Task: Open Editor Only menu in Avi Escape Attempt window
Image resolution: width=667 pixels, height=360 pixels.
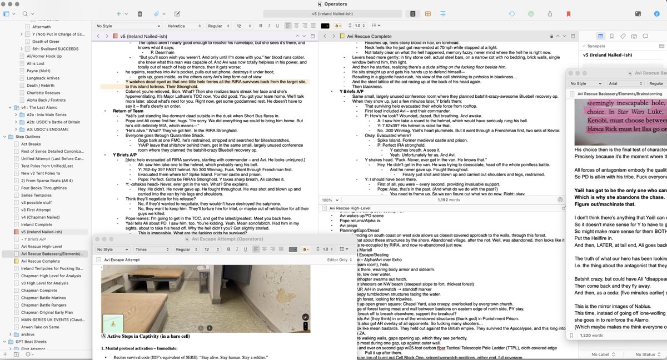Action: tap(340, 259)
